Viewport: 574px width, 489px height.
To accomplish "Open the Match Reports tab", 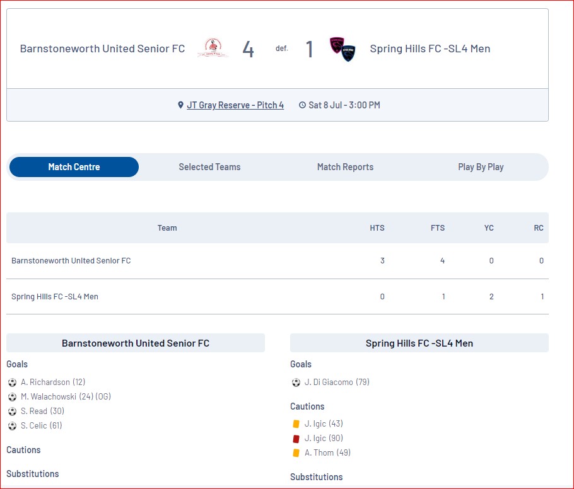I will (x=345, y=167).
